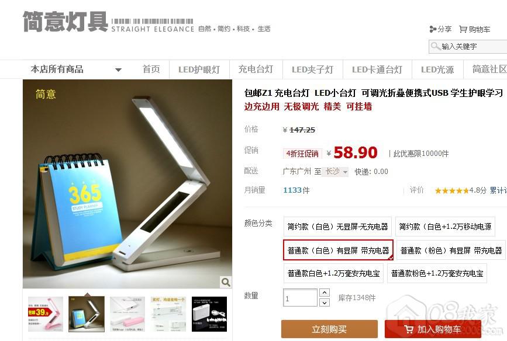Click the magnifier icon in search box

pyautogui.click(x=436, y=46)
